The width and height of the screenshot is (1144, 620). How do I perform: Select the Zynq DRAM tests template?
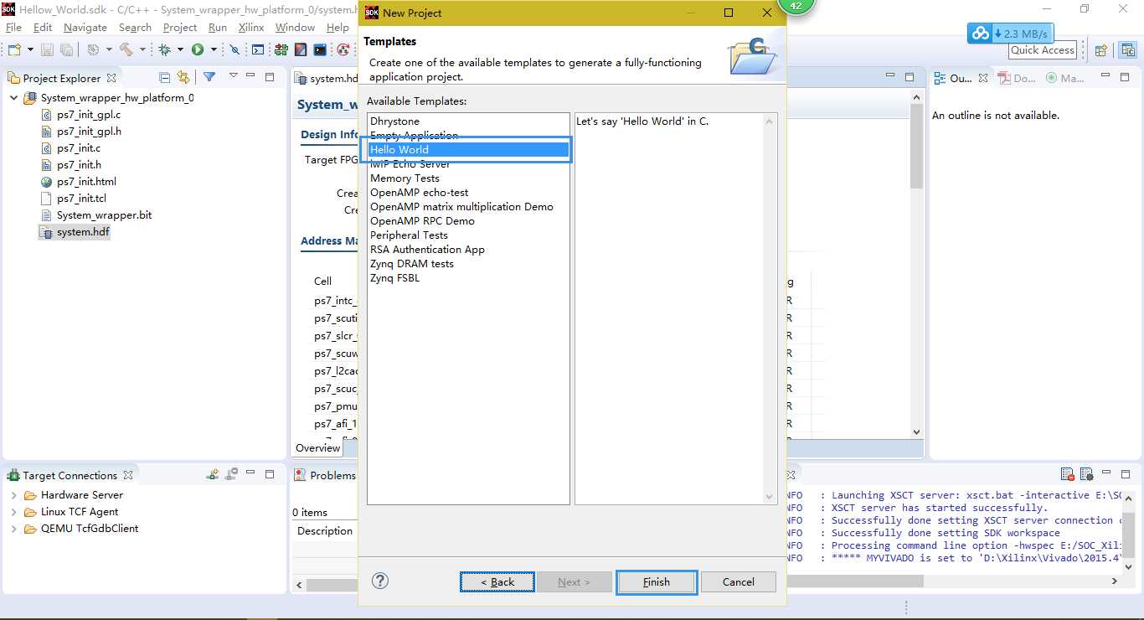412,264
